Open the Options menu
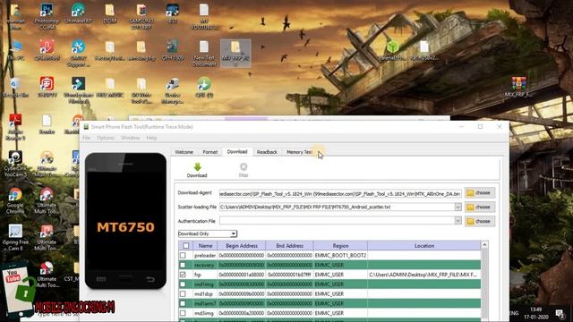Viewport: 573px width, 322px height. tap(106, 138)
